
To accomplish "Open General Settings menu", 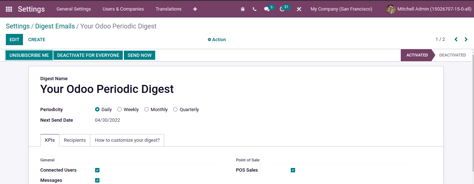I will pos(74,9).
